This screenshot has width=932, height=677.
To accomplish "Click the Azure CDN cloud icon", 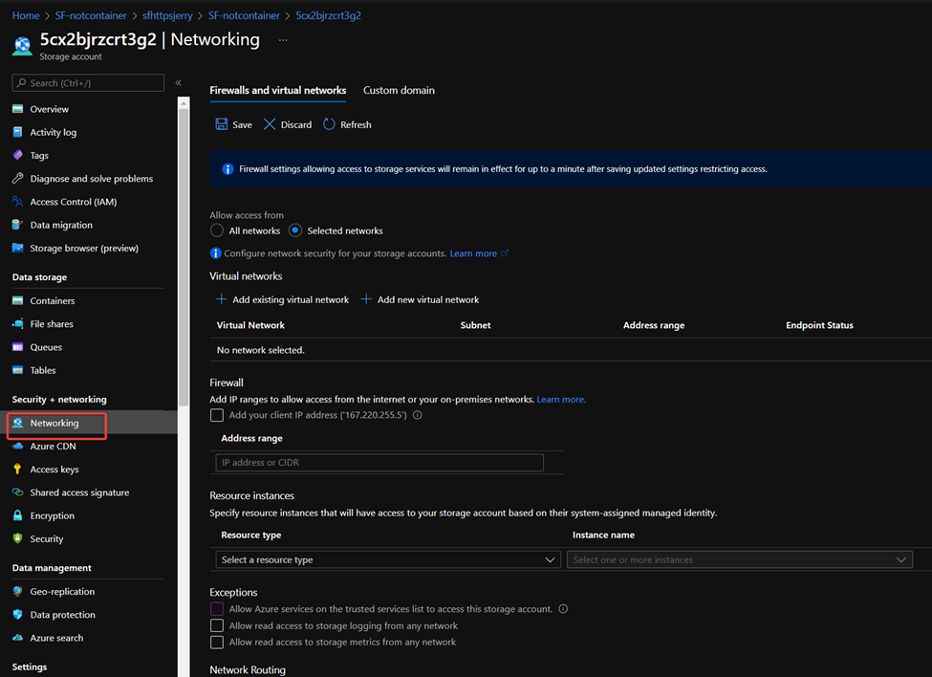I will tap(18, 446).
